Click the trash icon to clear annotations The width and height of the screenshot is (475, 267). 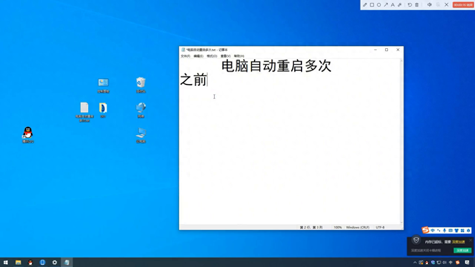pos(417,5)
